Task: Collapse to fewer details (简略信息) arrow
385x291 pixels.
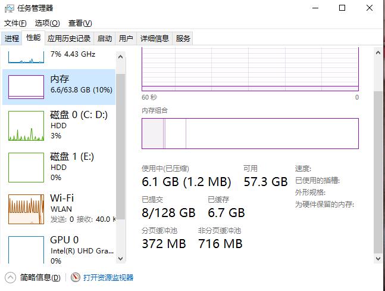Action: 10,277
